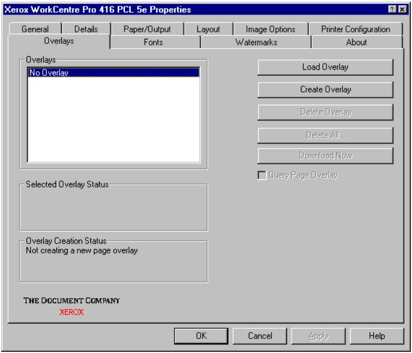Click the Delete All... button
Image resolution: width=412 pixels, height=353 pixels.
pos(325,135)
